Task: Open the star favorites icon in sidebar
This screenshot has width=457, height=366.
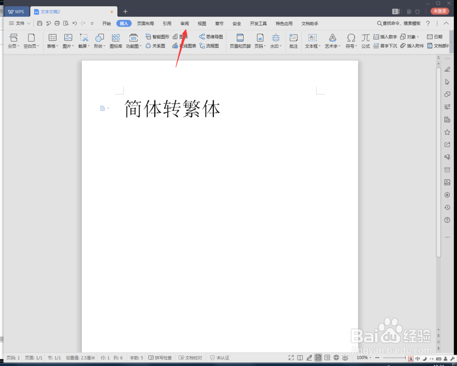Action: (447, 132)
